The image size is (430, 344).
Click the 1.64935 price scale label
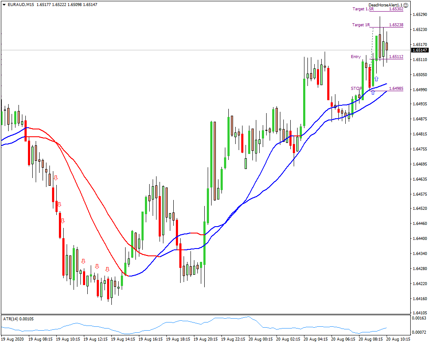[x=420, y=104]
